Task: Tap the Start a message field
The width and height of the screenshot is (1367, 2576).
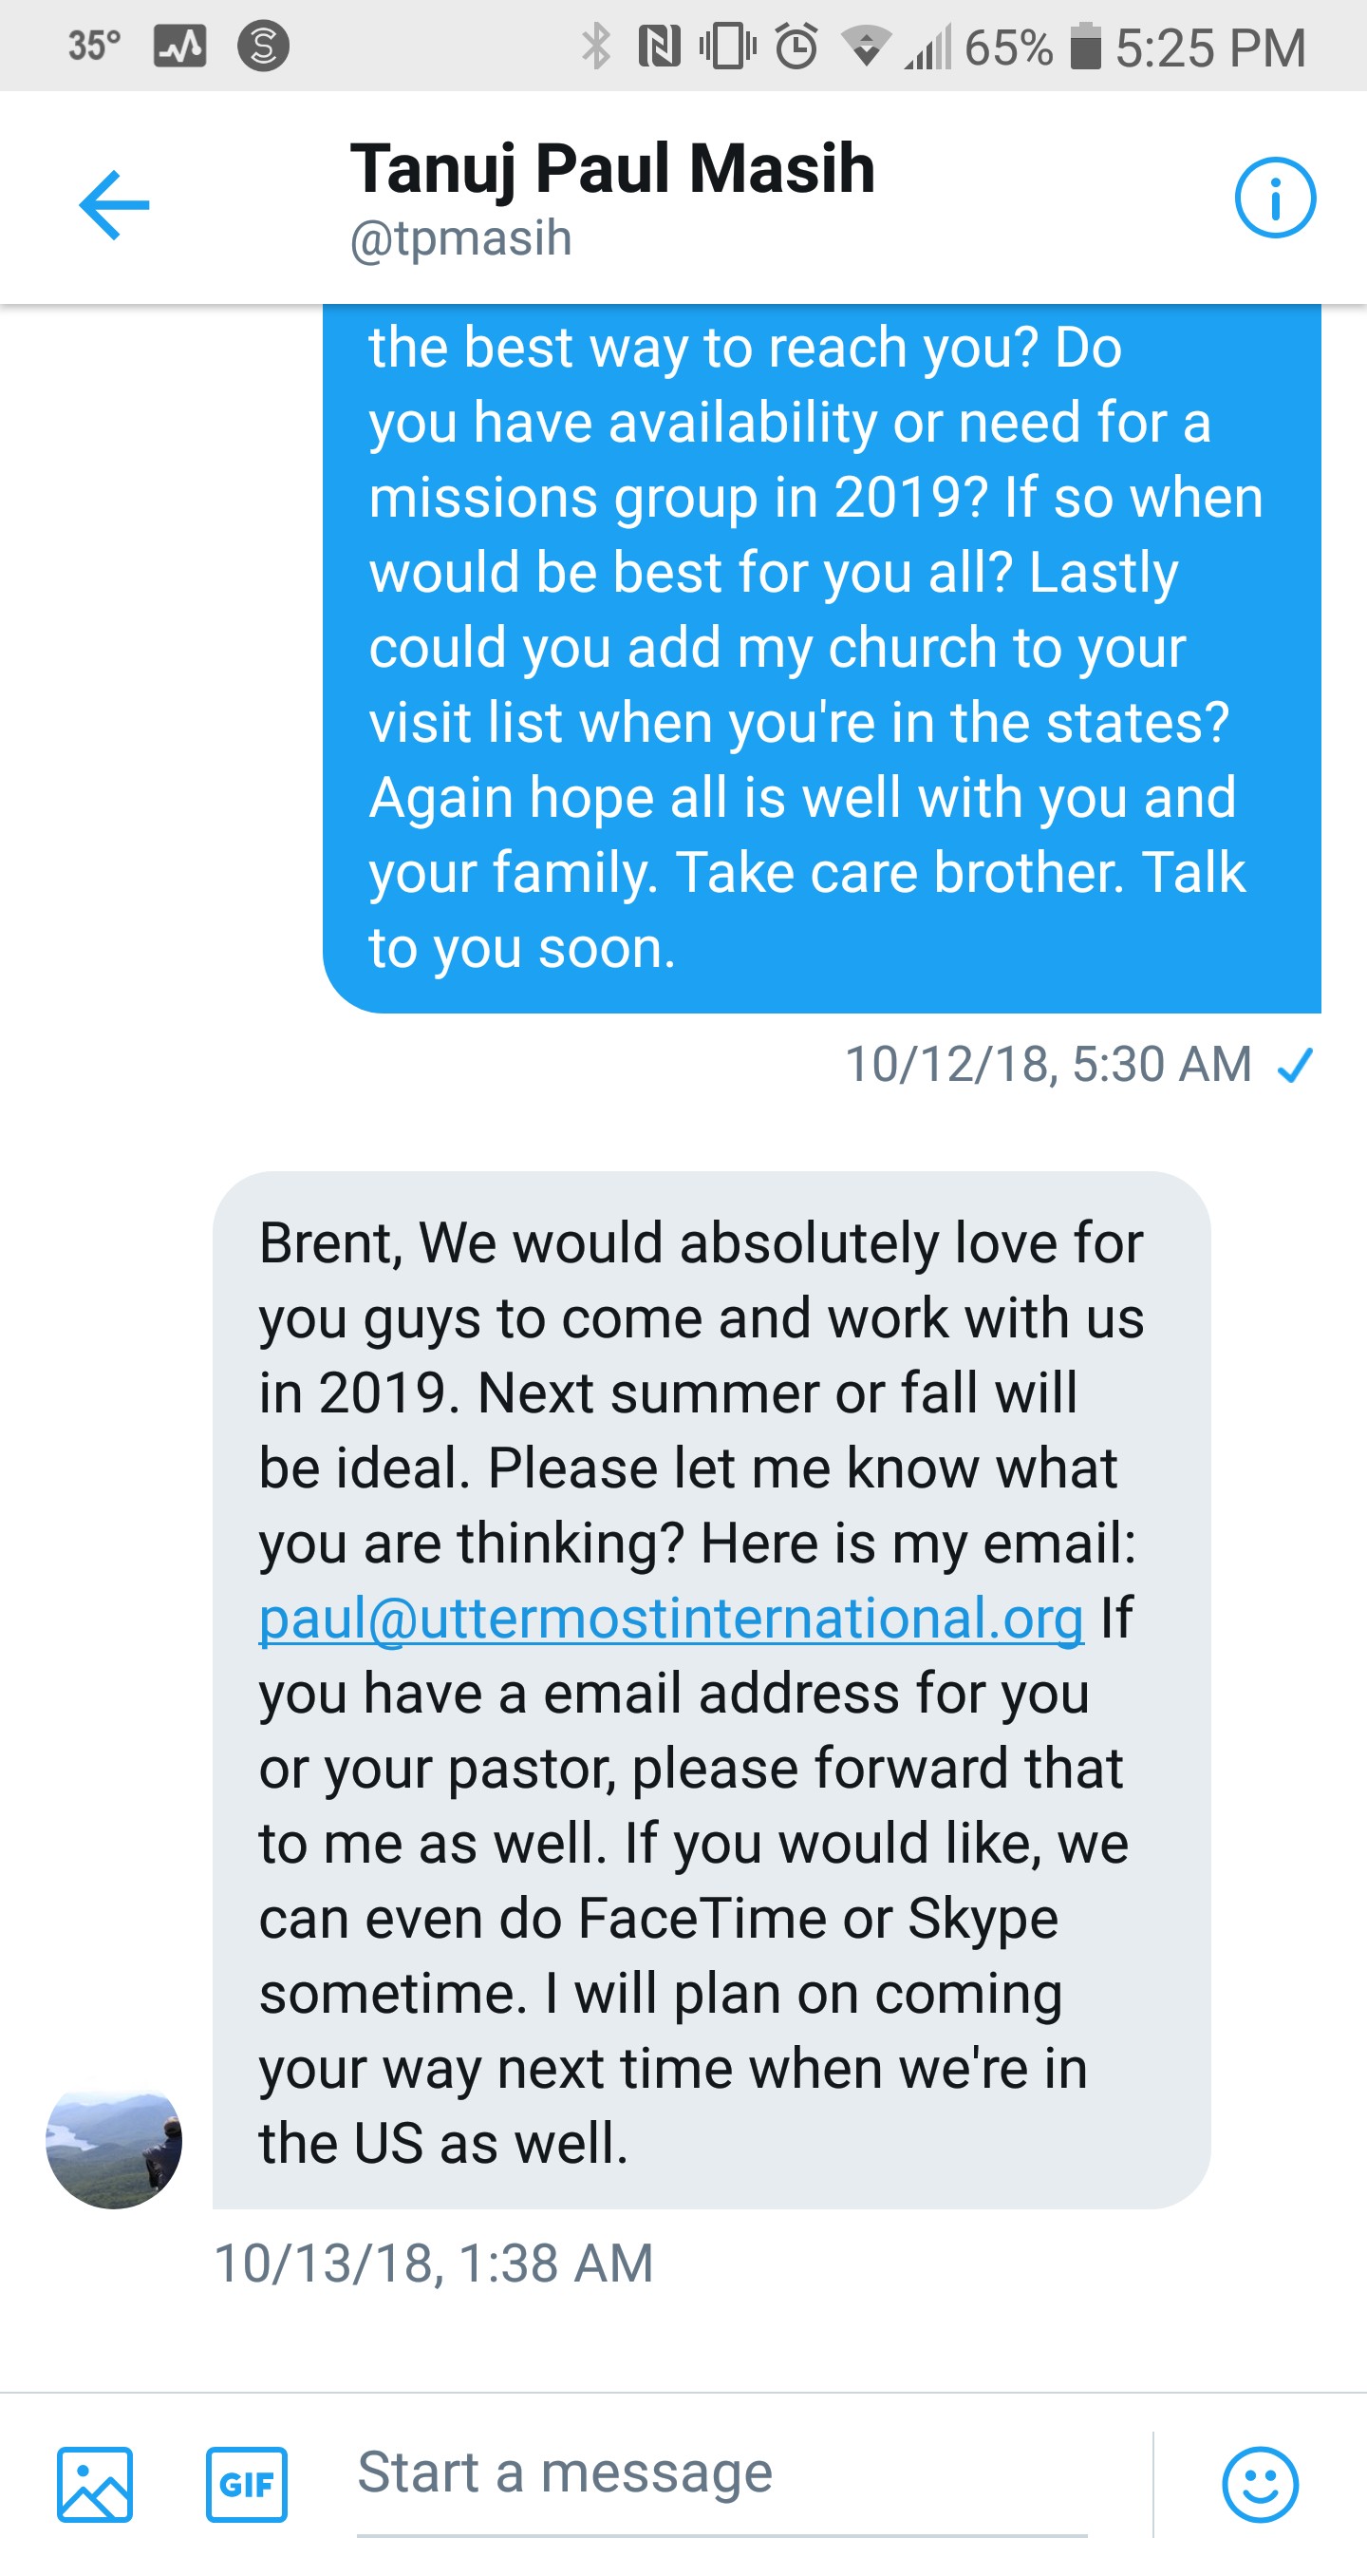Action: pos(721,2474)
